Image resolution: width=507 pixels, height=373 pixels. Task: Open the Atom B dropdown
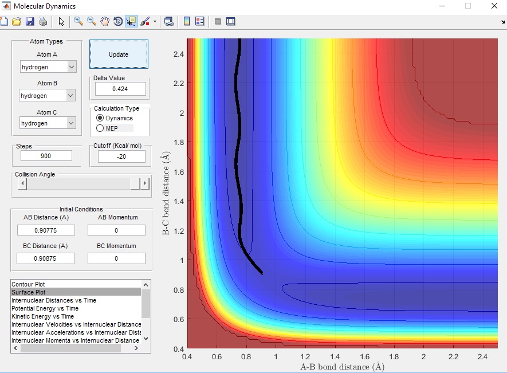(x=48, y=96)
